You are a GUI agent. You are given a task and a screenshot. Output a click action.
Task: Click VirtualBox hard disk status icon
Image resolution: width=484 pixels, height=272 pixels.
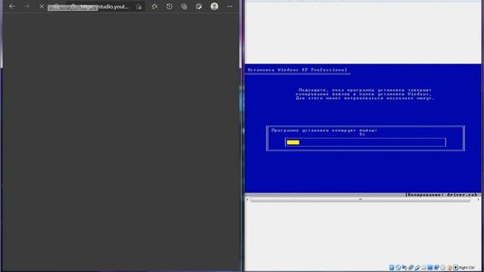click(x=392, y=267)
